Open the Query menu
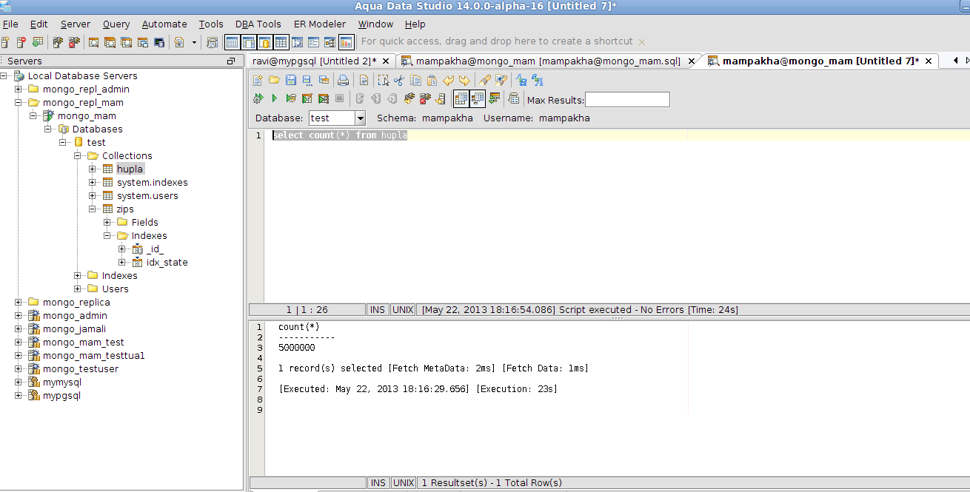This screenshot has height=492, width=970. [x=116, y=24]
